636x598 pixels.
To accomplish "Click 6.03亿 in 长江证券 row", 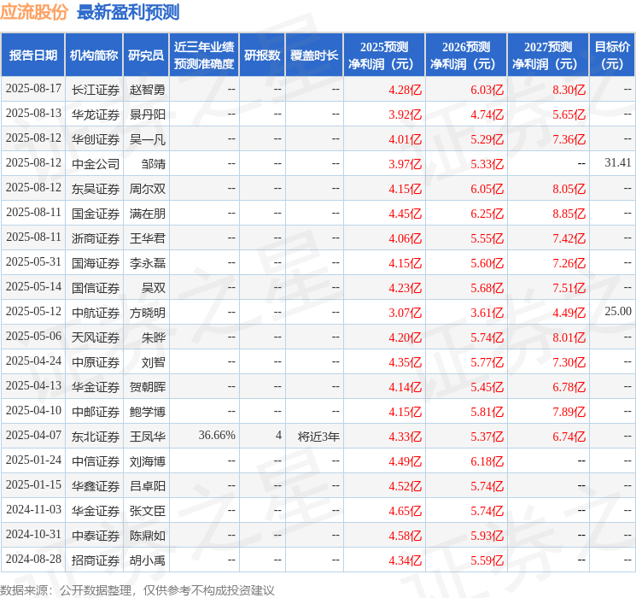I will [x=487, y=90].
